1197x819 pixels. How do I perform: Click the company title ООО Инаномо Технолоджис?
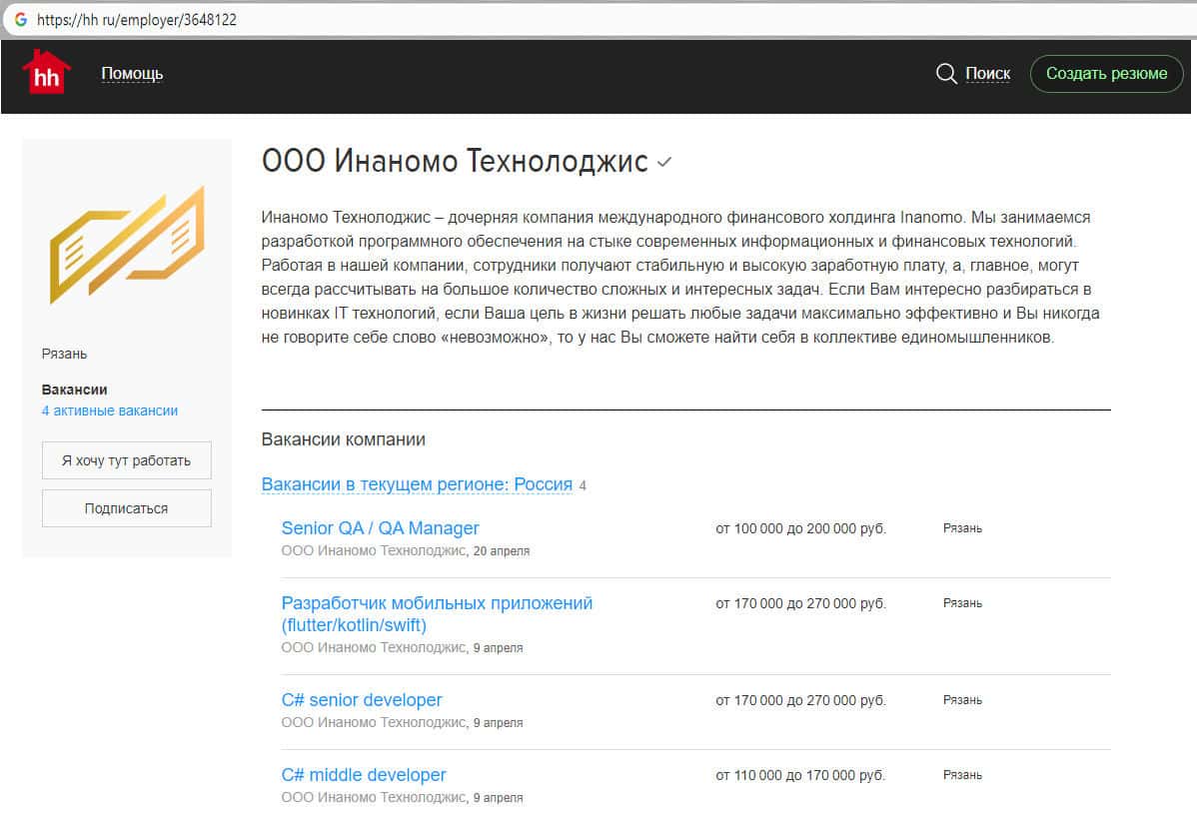[x=455, y=161]
